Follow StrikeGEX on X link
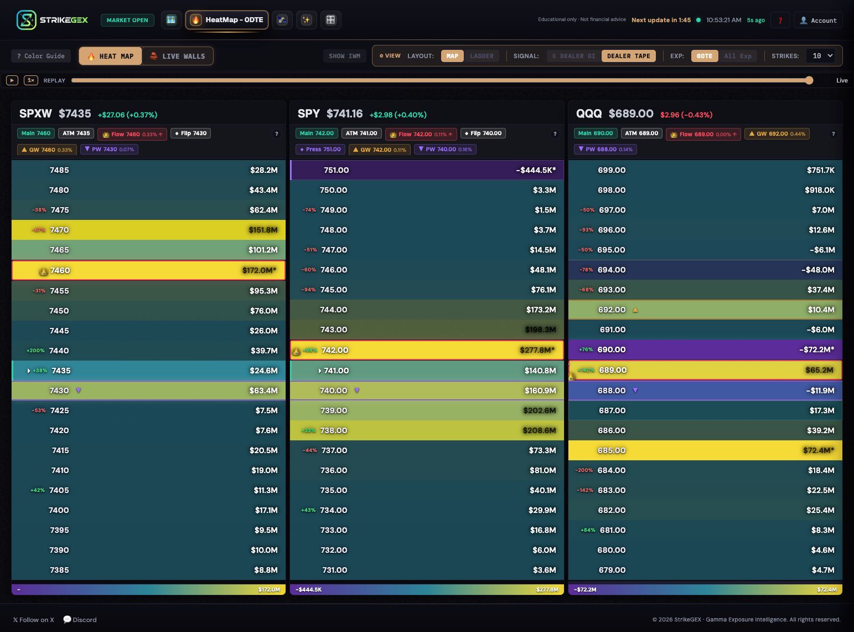The height and width of the screenshot is (632, 854). (x=33, y=620)
